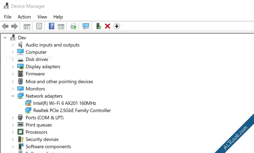Screen dimensions: 254x153
Task: Open the View menu
Action: pos(42,17)
